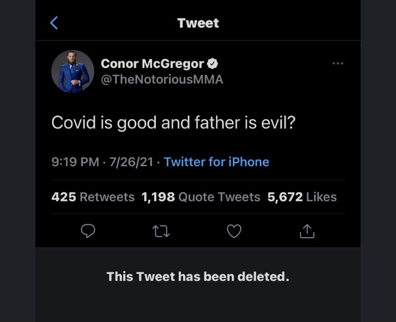Image resolution: width=396 pixels, height=322 pixels.
Task: Click the 7/26/21 date
Action: 132,162
